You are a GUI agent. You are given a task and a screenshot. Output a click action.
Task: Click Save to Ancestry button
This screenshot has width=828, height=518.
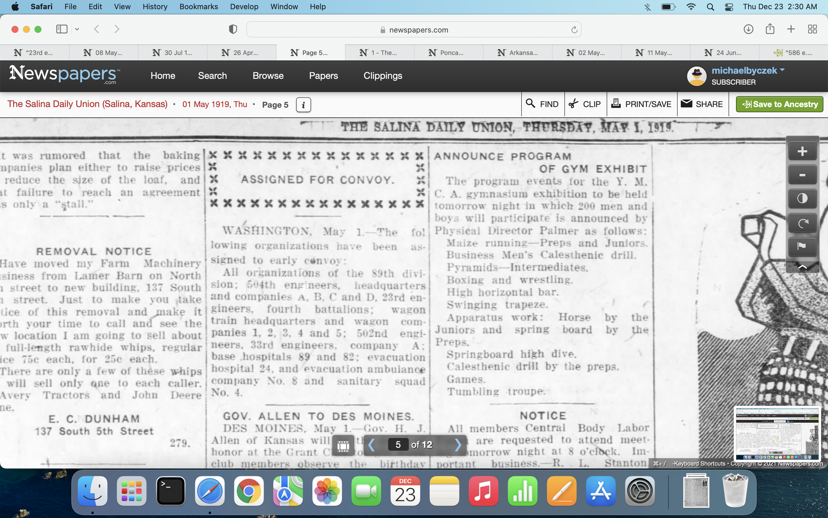779,104
